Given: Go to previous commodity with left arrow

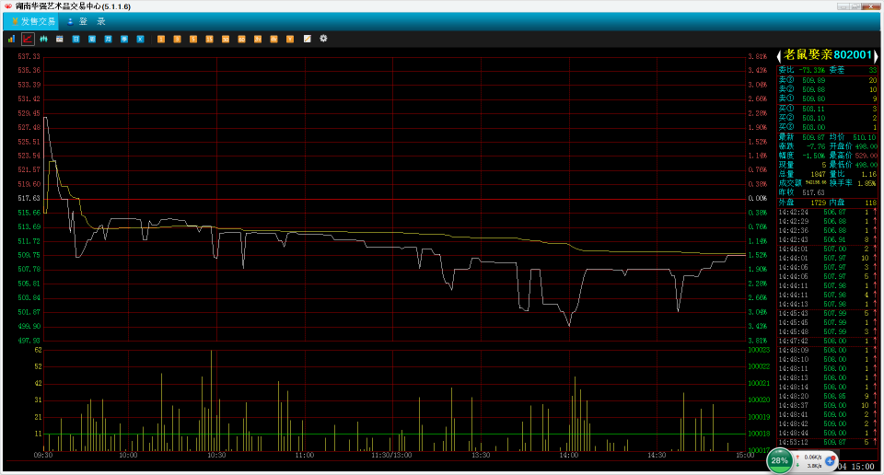Looking at the screenshot, I should pos(779,55).
